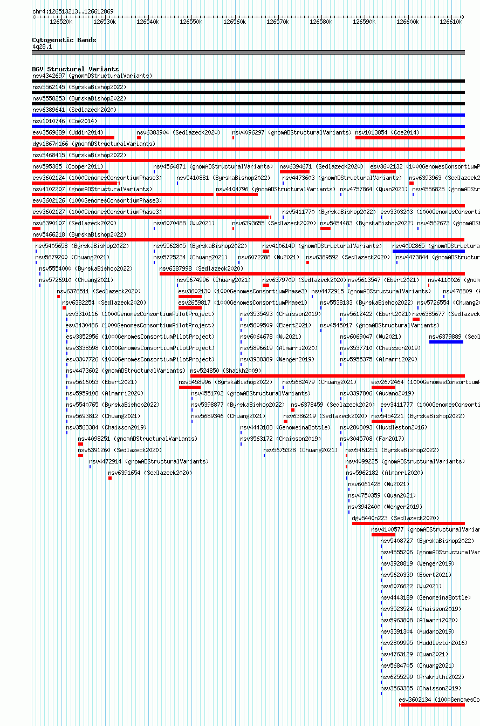The image size is (480, 726).
Task: Click the blue bar under nsv1010746
Action: pyautogui.click(x=249, y=126)
